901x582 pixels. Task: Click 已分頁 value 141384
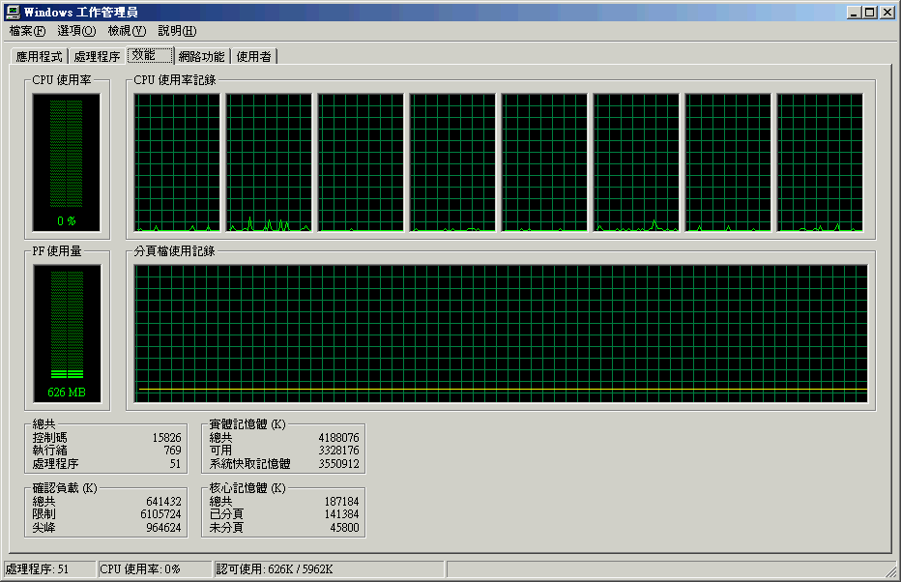(x=342, y=514)
